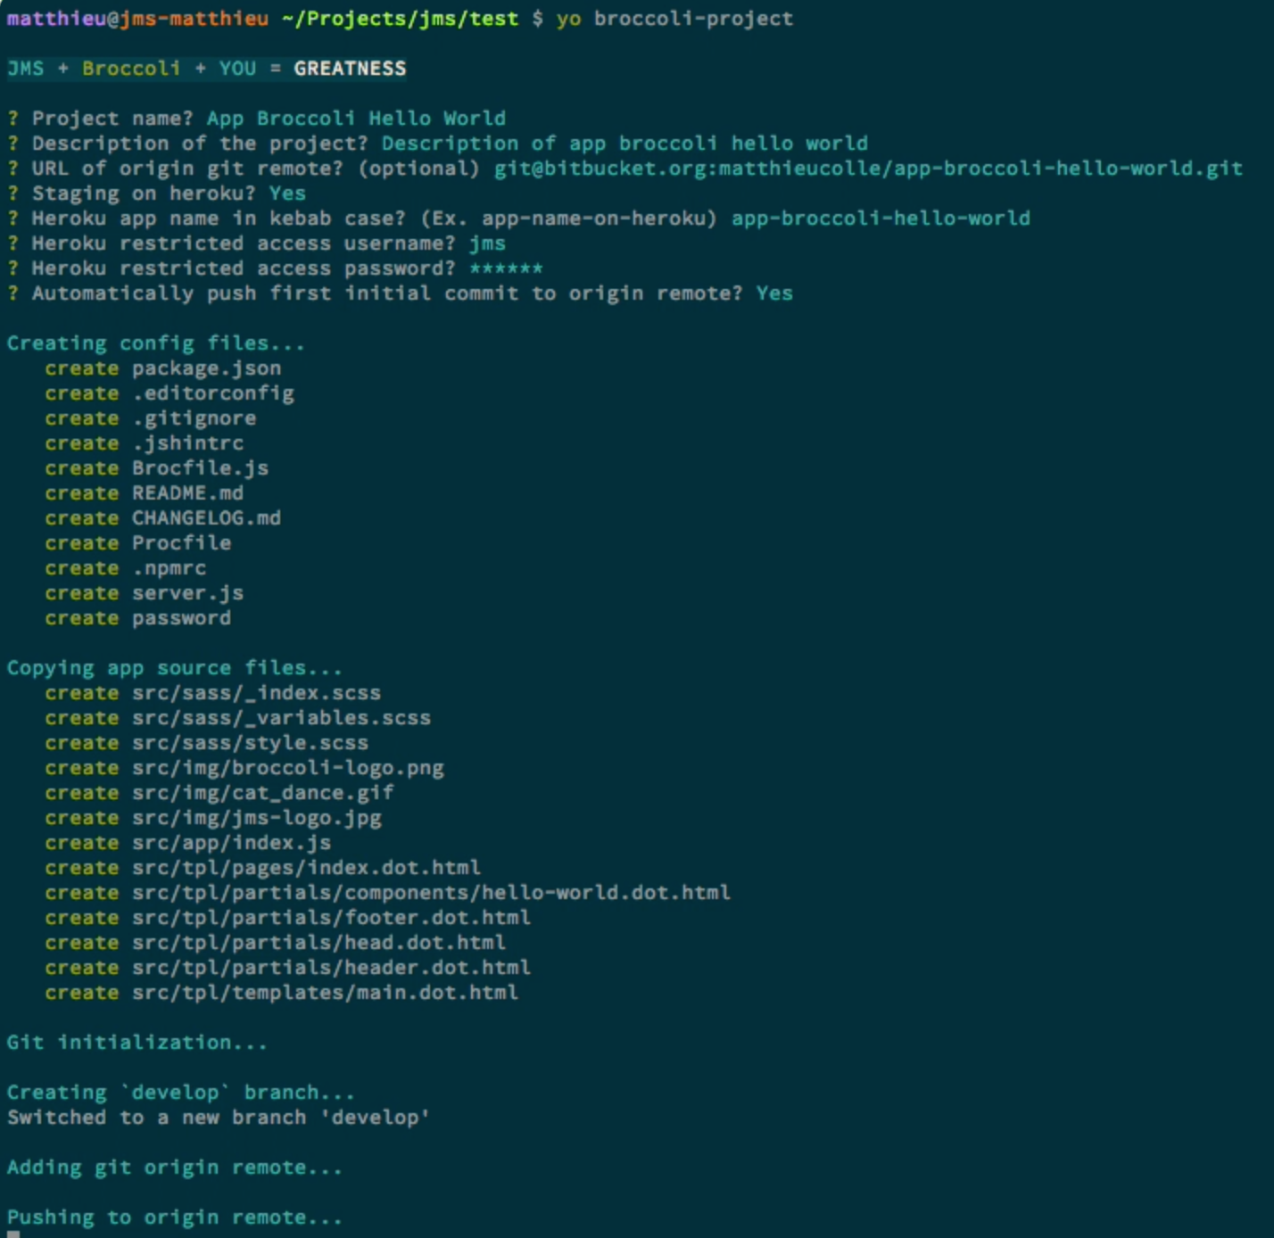The height and width of the screenshot is (1238, 1274).
Task: Click the 'README.md' file line
Action: (145, 493)
